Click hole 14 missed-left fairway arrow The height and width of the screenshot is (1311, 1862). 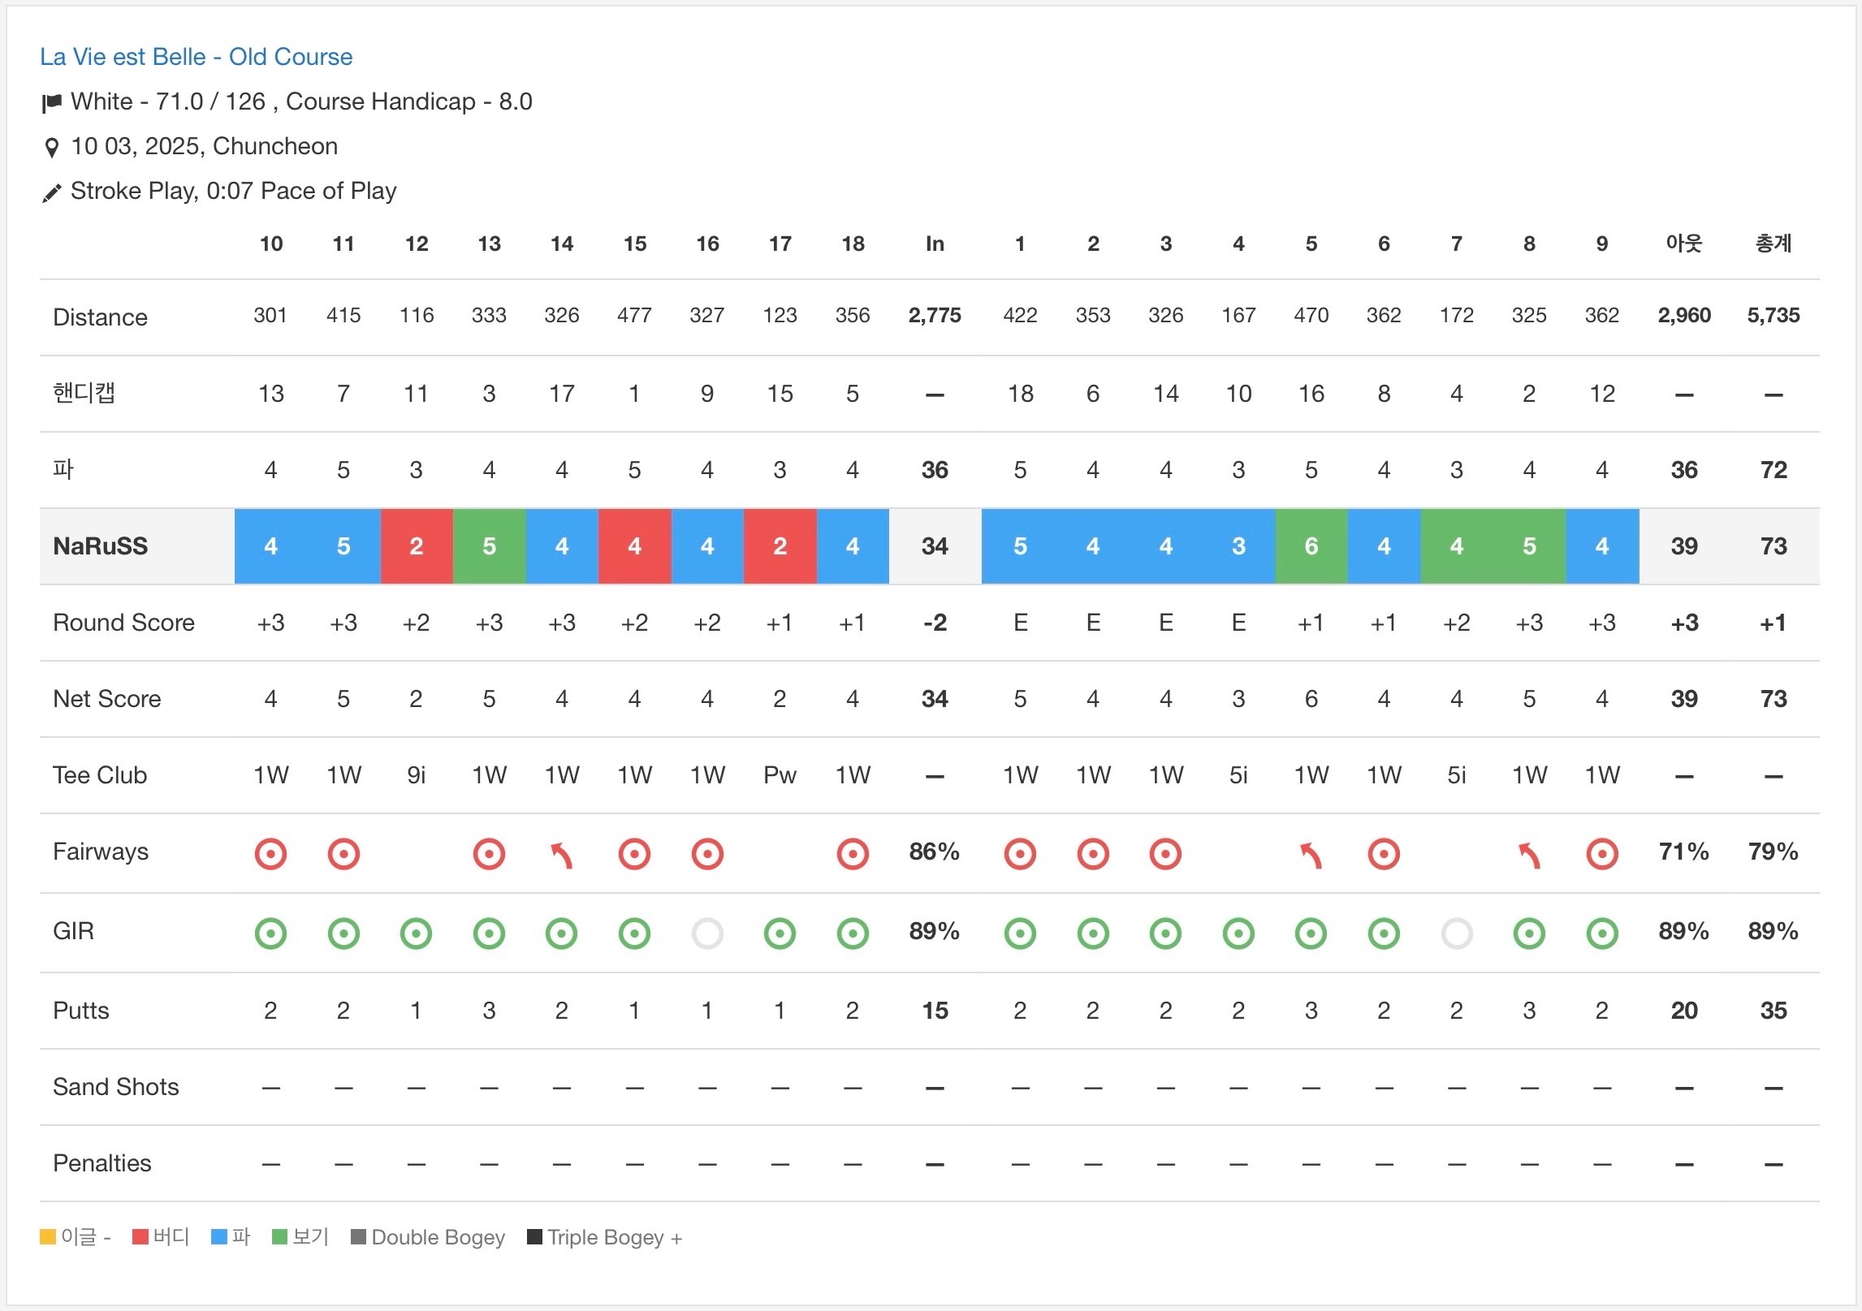561,855
